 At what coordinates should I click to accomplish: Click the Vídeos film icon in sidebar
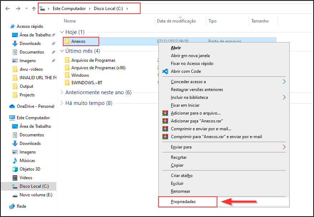[x=15, y=178]
